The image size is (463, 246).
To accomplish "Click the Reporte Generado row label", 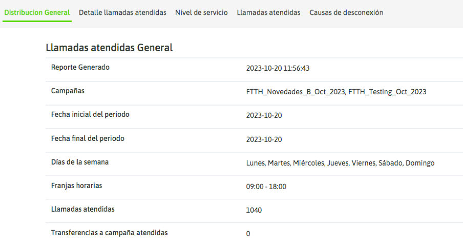I will 80,67.
